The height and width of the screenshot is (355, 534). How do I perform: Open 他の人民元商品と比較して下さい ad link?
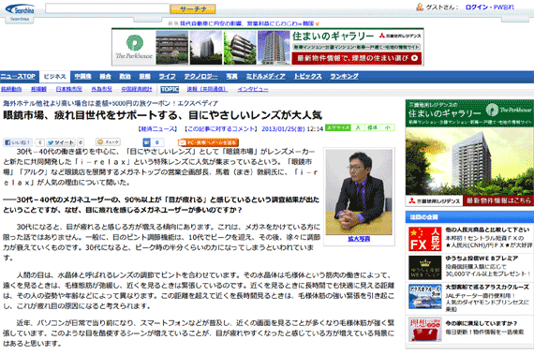tap(487, 229)
